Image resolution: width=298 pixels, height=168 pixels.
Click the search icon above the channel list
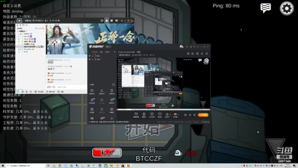point(26,25)
